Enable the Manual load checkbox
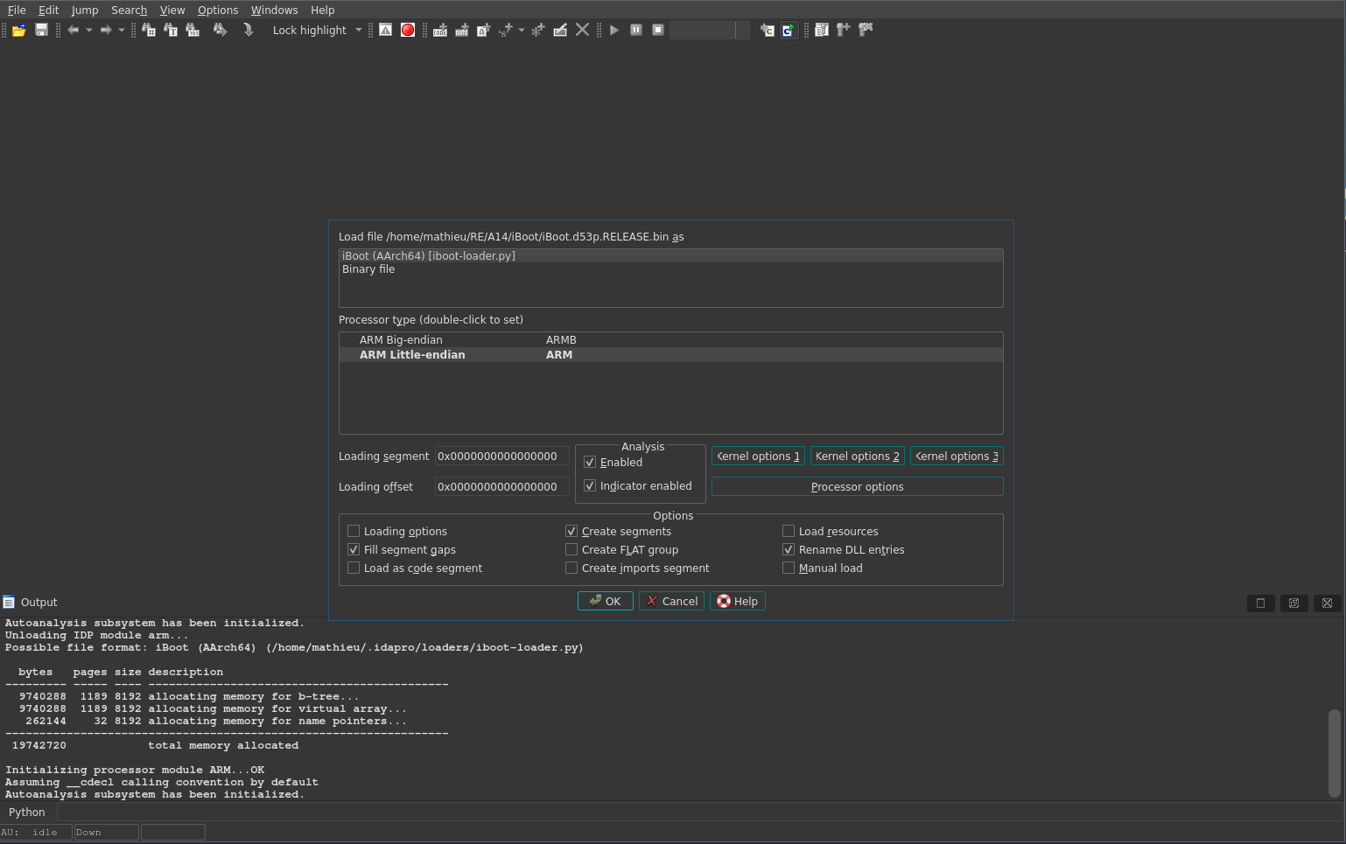 point(789,568)
